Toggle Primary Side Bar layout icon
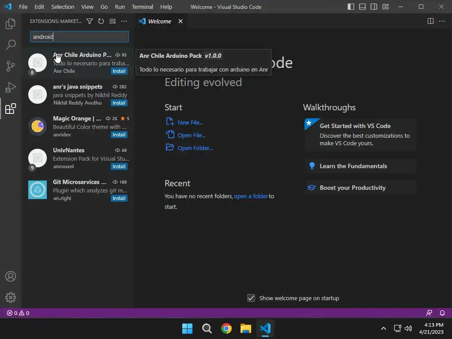The image size is (452, 339). [x=351, y=7]
